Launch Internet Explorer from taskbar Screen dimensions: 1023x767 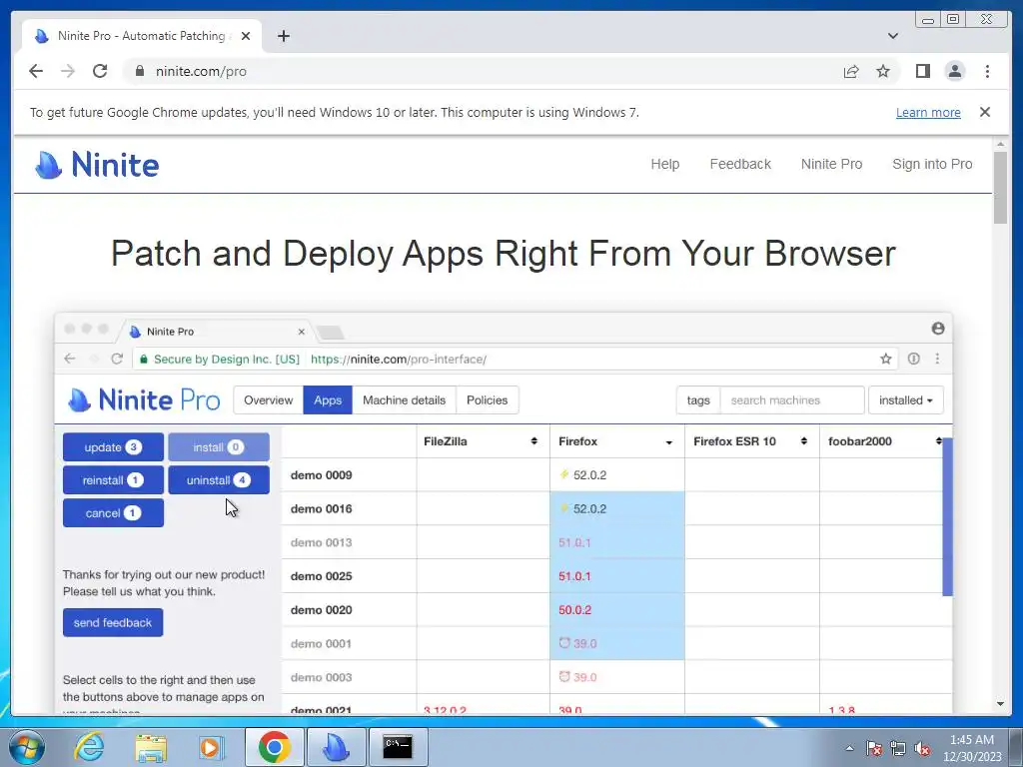click(89, 747)
